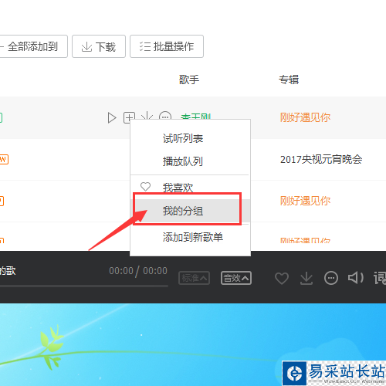Open album 2017央视元宵晚会

click(321, 159)
